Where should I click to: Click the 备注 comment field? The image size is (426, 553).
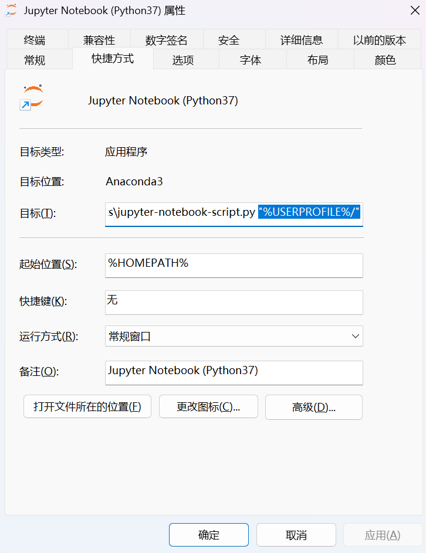click(x=234, y=373)
